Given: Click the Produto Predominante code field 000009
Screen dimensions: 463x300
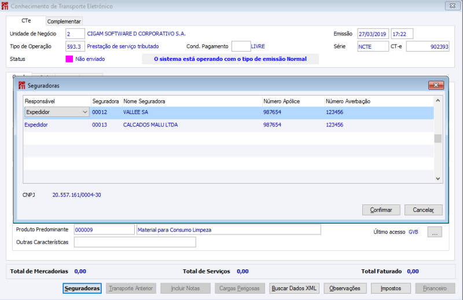Looking at the screenshot, I should (x=104, y=230).
